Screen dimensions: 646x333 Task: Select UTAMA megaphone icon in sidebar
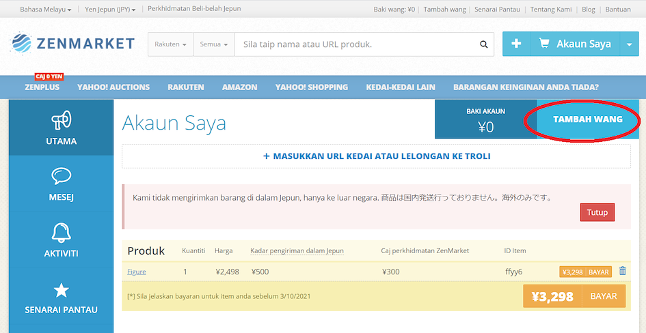pos(62,121)
